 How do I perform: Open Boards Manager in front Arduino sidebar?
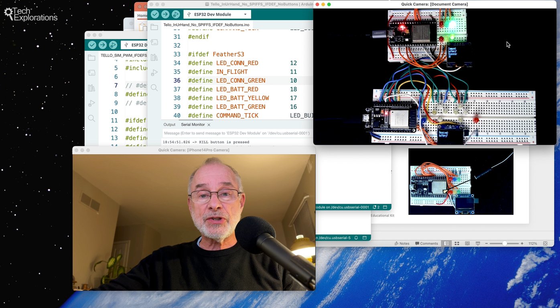154,43
